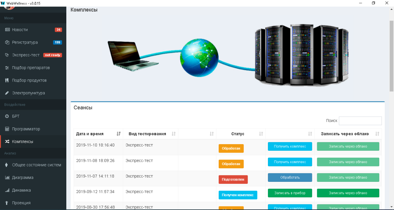Click sort icon of Записать через облако column header
Image resolution: width=394 pixels, height=210 pixels.
click(x=377, y=134)
